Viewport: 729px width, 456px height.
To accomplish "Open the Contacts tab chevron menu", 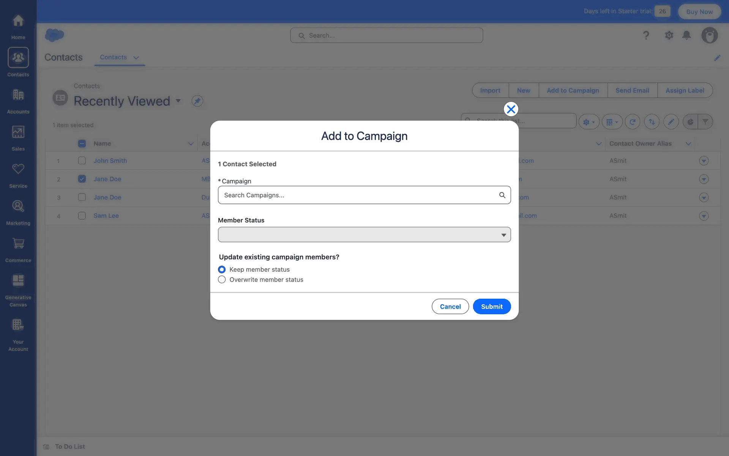I will (x=136, y=57).
